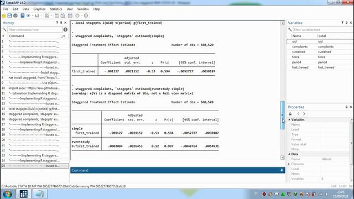Image resolution: width=354 pixels, height=199 pixels.
Task: Click Results scrollbar up arrow
Action: point(283,23)
